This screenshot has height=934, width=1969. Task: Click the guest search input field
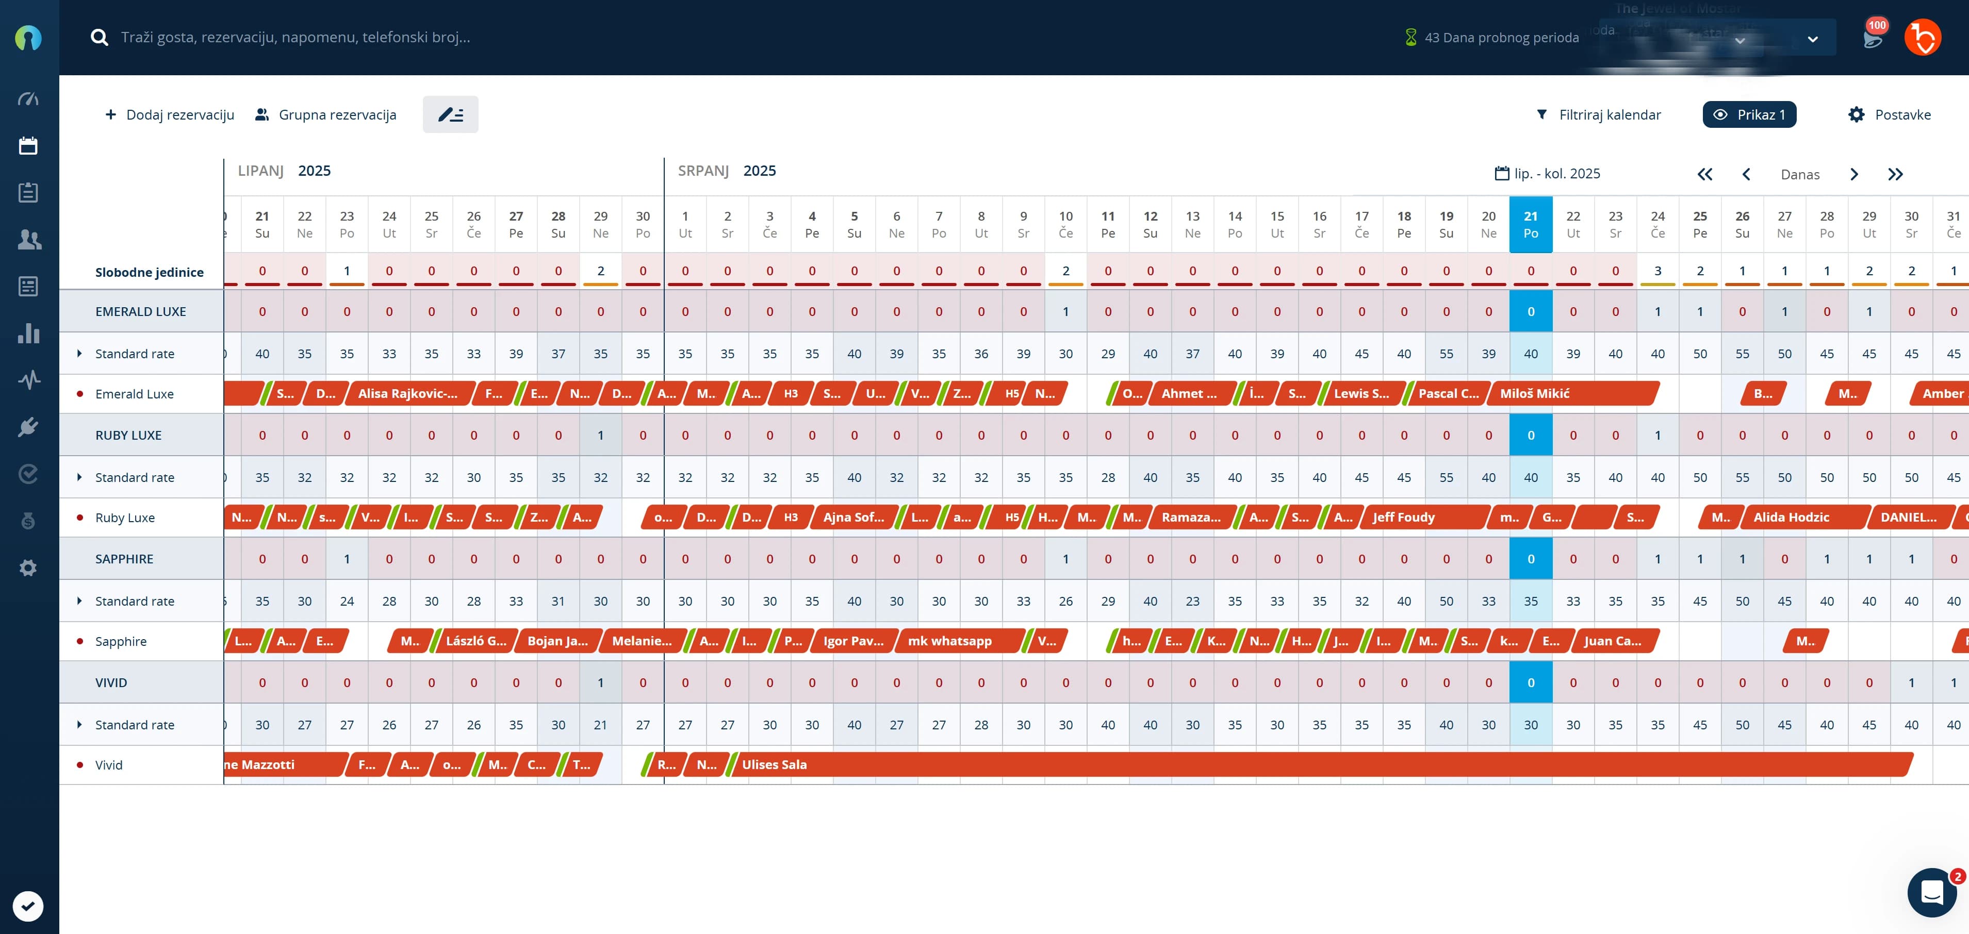[x=296, y=38]
